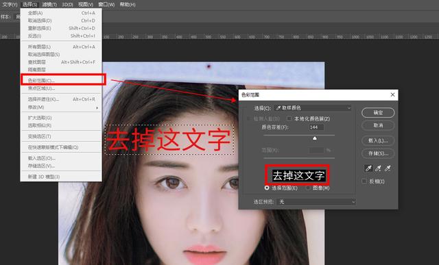The height and width of the screenshot is (265, 439).
Task: Choose 取消选择图层(S) from the menu
Action: [x=61, y=54]
